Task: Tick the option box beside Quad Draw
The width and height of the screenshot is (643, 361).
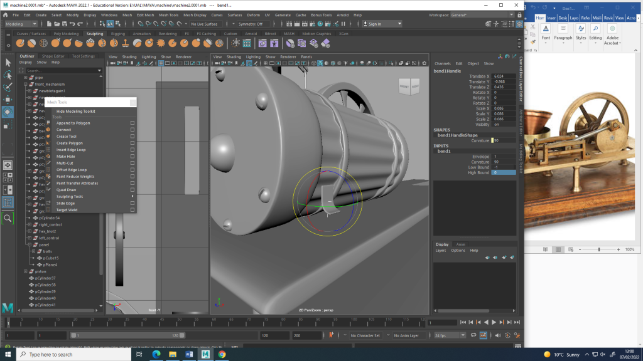Action: (132, 190)
